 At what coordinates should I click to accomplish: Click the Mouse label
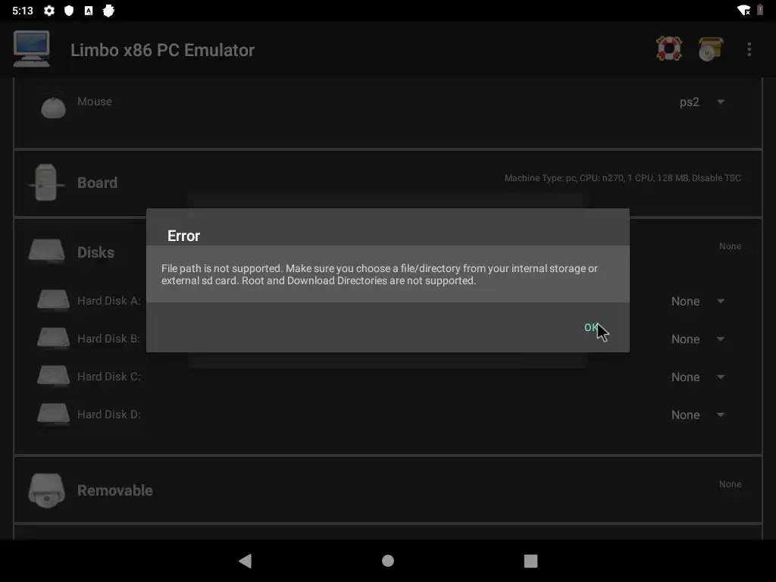(x=95, y=102)
